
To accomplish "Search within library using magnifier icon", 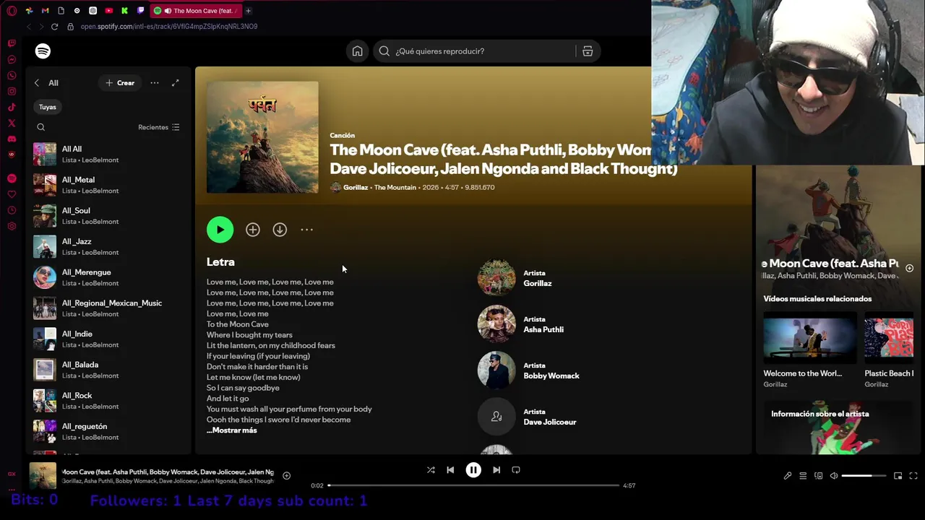I will [x=41, y=127].
